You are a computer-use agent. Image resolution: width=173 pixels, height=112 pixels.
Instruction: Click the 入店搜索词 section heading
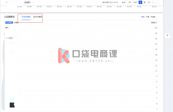click(x=9, y=17)
